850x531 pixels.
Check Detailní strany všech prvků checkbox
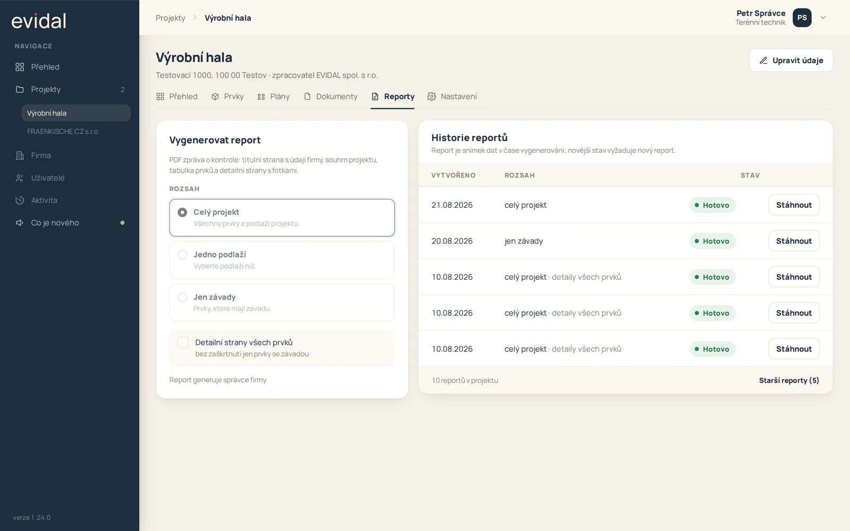[x=183, y=342]
